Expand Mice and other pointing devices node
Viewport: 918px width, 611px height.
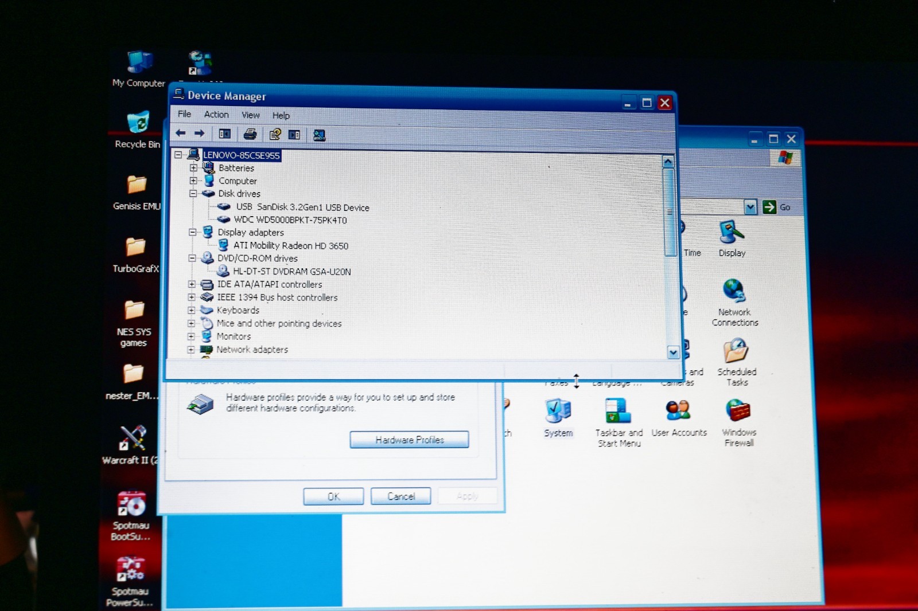[191, 323]
